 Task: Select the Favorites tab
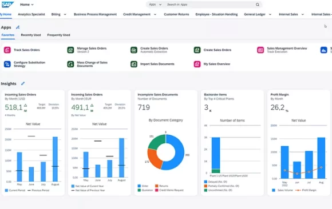pos(8,35)
